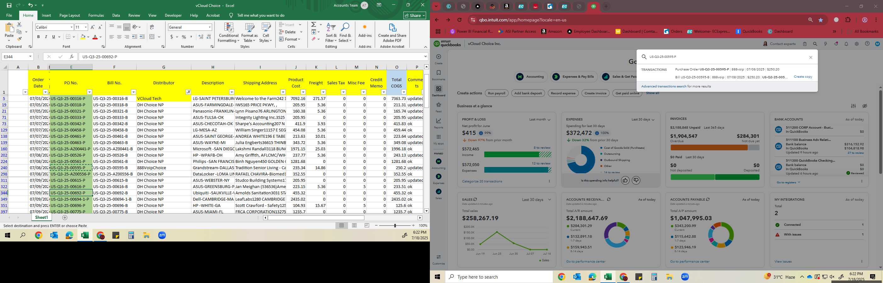Open the Insert ribbon tab
This screenshot has height=283, width=883.
[46, 15]
